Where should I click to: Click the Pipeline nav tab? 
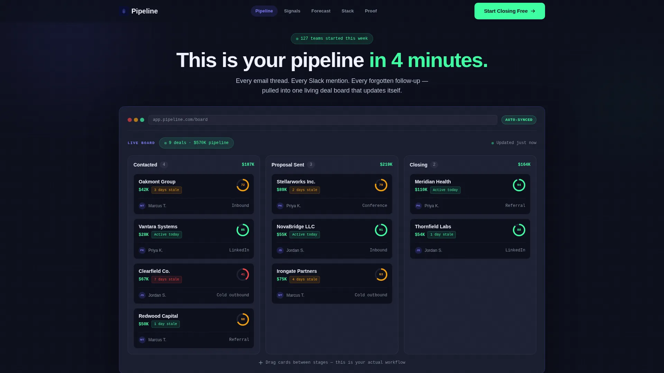[x=264, y=11]
